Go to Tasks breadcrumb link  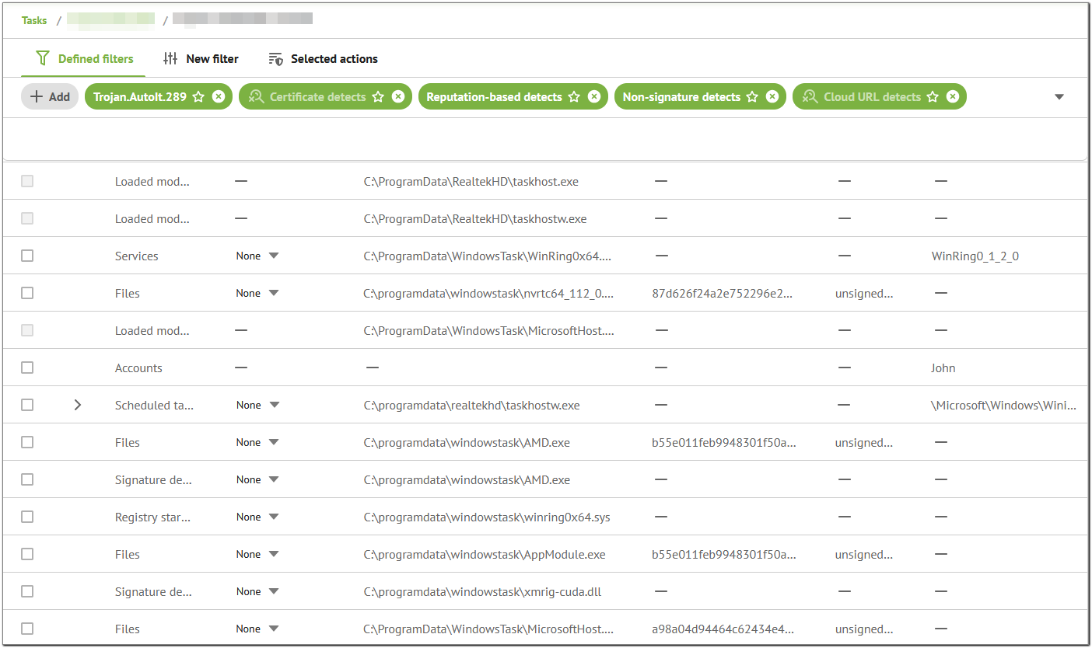pos(34,20)
